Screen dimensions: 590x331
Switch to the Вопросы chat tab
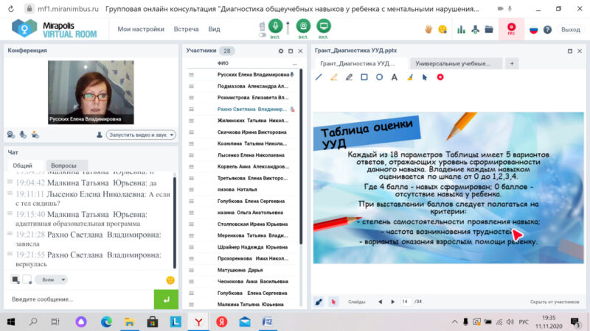click(63, 165)
